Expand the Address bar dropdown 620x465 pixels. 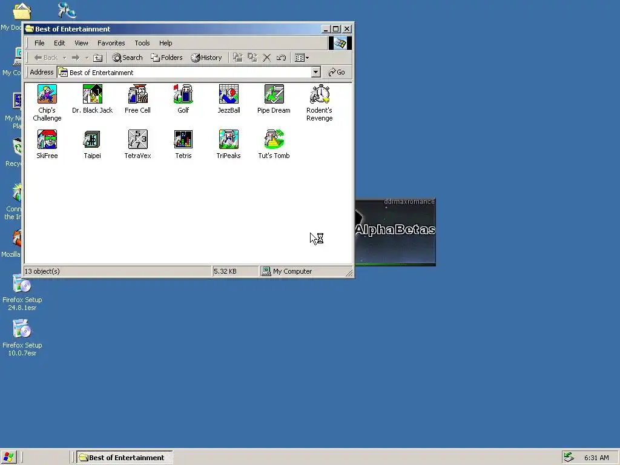[315, 72]
